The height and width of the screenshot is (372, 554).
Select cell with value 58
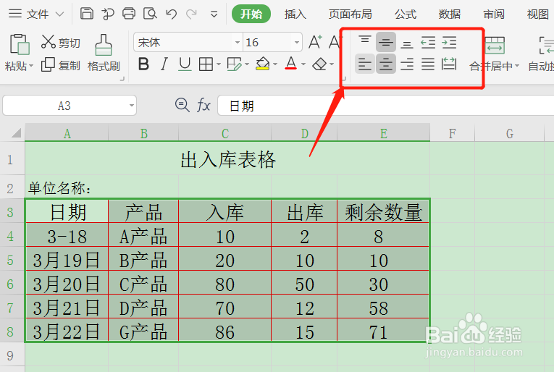[x=383, y=308]
